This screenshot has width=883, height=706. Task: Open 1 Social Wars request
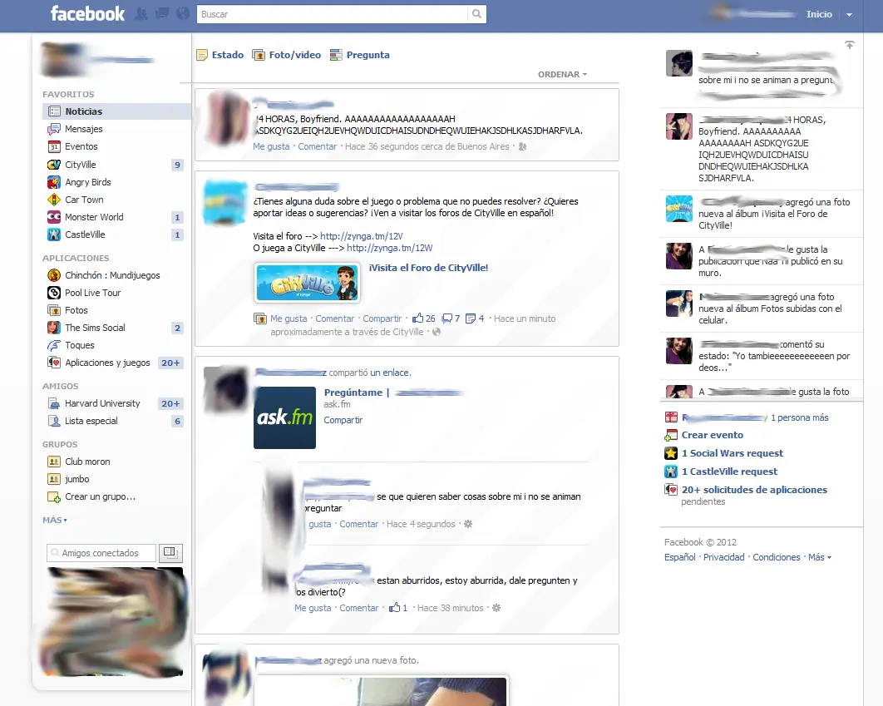tap(732, 453)
